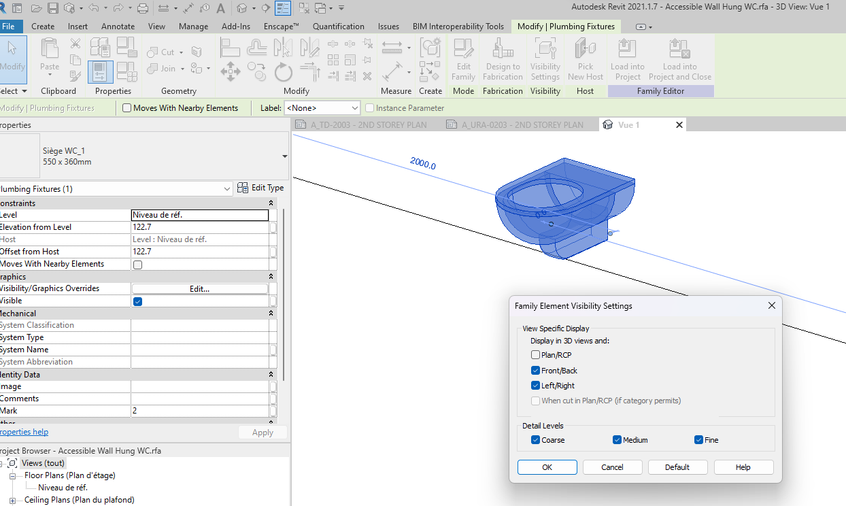Edit the Elevation from Level value field
Viewport: 846px width, 506px height.
[x=199, y=226]
